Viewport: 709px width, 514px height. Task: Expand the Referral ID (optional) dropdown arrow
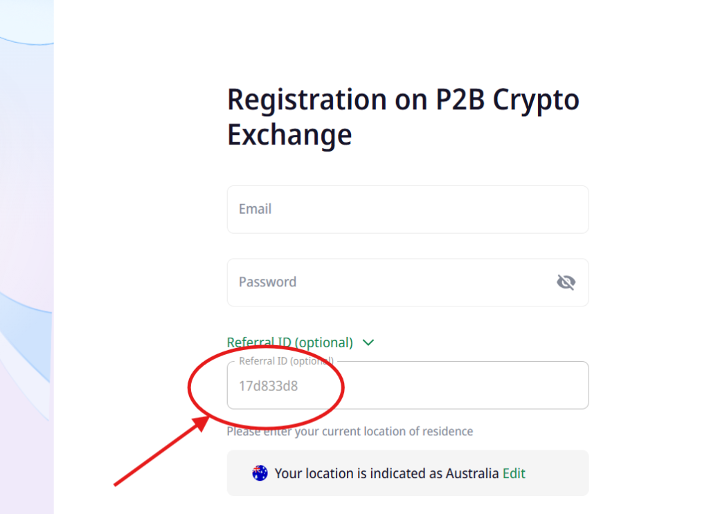tap(368, 342)
